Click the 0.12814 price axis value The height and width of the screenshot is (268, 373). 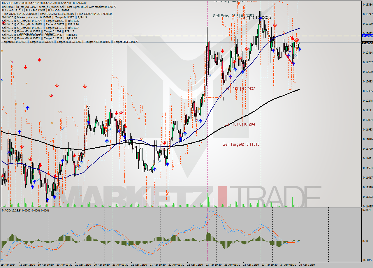pyautogui.click(x=367, y=52)
